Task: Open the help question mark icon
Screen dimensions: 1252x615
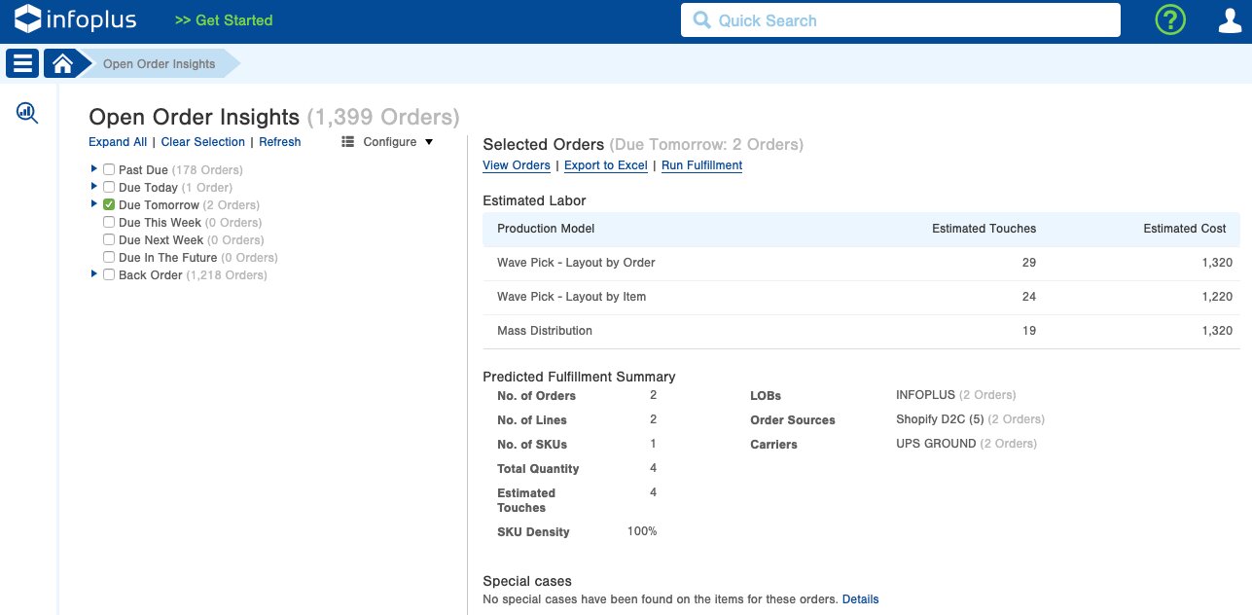Action: (x=1170, y=20)
